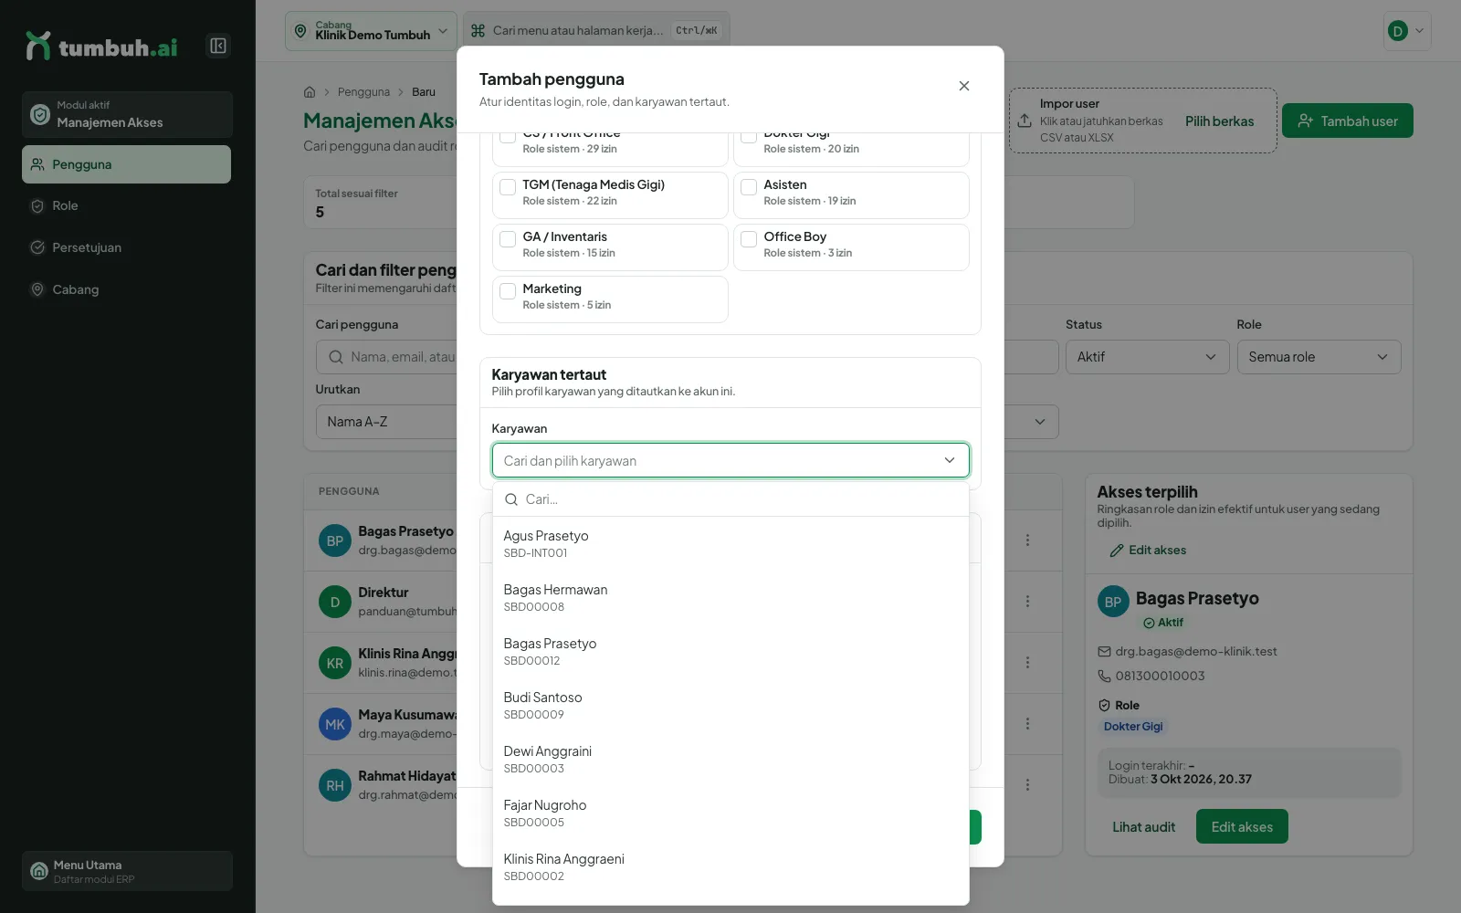Click the BP avatar in user list
Image resolution: width=1461 pixels, height=913 pixels.
[335, 541]
